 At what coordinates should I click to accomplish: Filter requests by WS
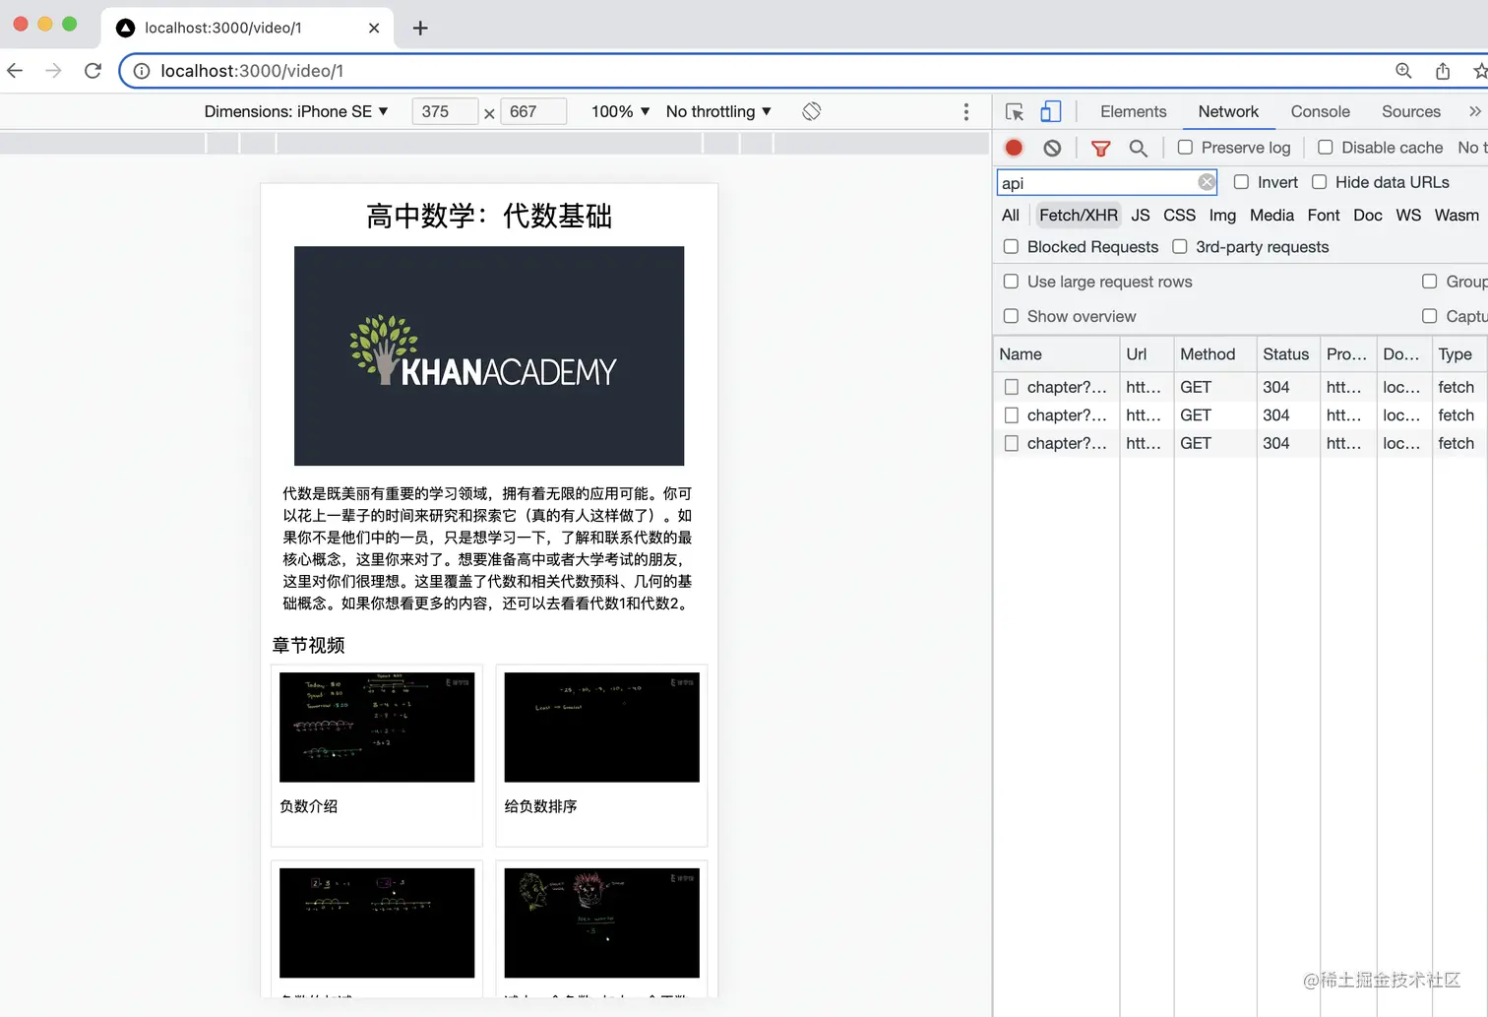click(x=1408, y=215)
